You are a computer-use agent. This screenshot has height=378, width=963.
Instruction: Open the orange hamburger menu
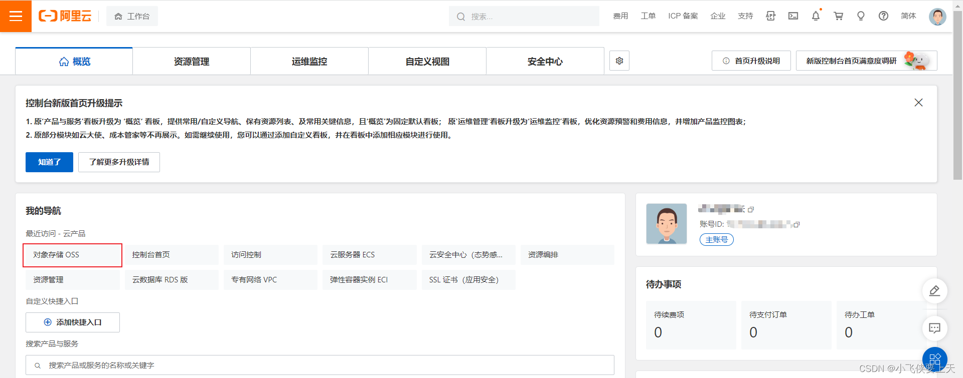coord(16,16)
